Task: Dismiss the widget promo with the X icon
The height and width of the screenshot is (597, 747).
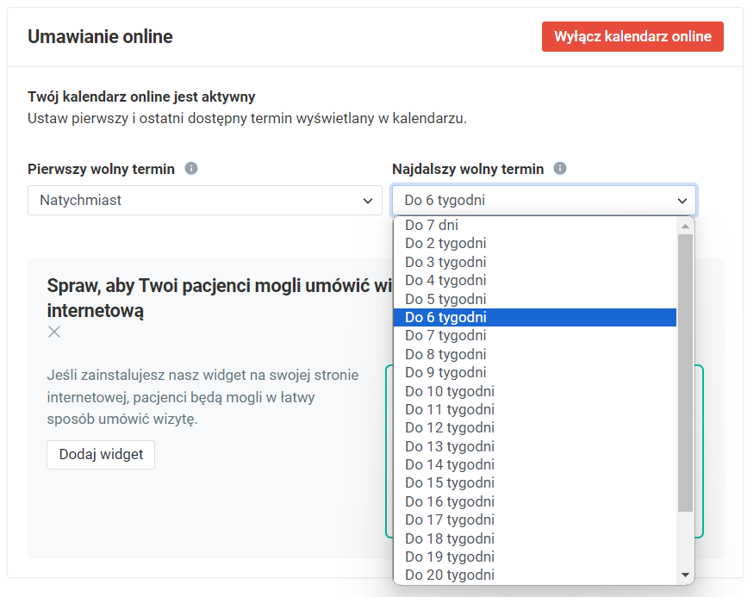Action: pos(54,332)
